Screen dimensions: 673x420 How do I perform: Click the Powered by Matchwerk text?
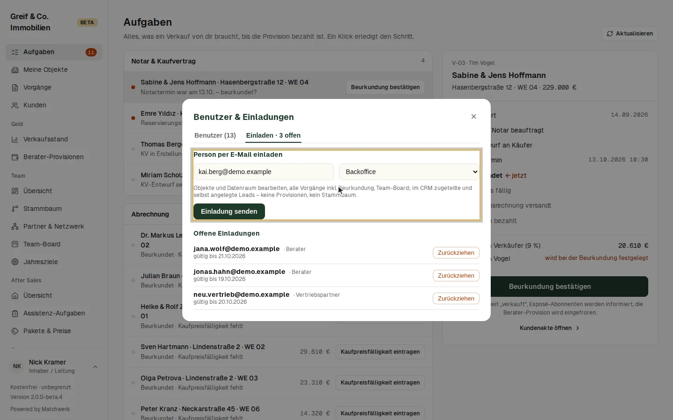pyautogui.click(x=40, y=409)
